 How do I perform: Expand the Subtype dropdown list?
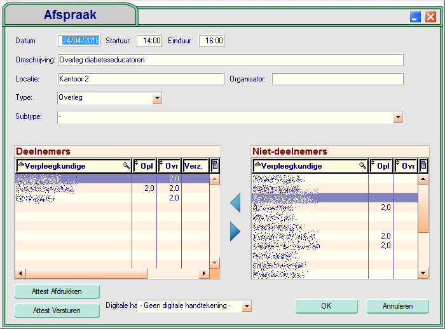(x=398, y=117)
